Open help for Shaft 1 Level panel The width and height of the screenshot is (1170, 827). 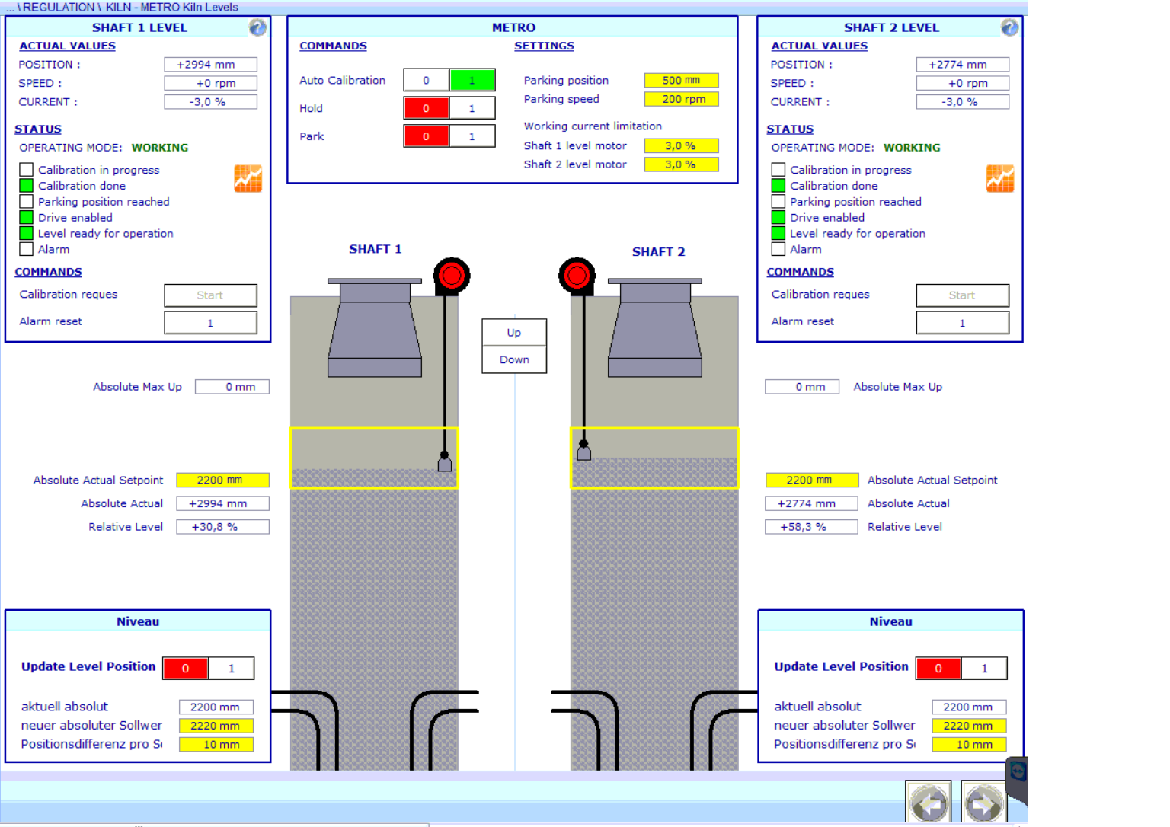257,27
